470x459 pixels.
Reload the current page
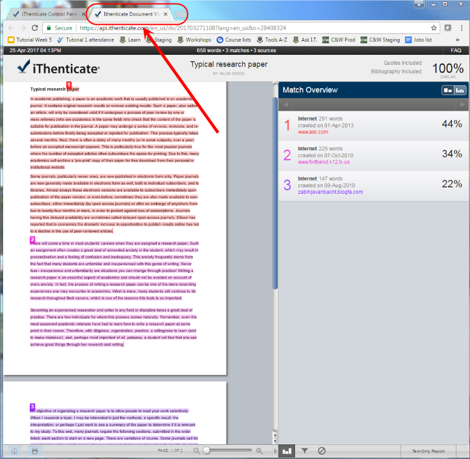(x=35, y=28)
